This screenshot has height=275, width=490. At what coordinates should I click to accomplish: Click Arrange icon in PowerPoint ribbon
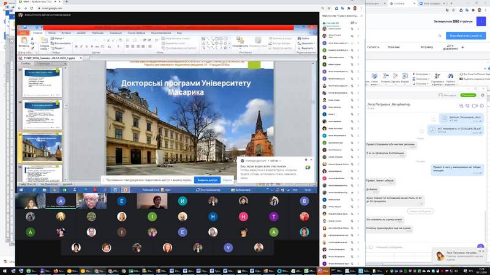240,40
